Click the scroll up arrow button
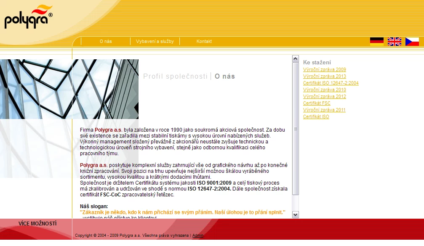 pyautogui.click(x=295, y=58)
